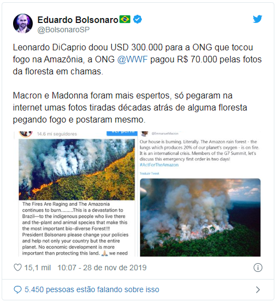The height and width of the screenshot is (302, 276).
Task: Click the #ActForTheAmazon hashtag
Action: (x=159, y=165)
